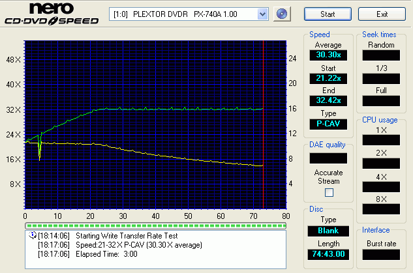Open the PLEXTOR DVDR drive dropdown
413x273 pixels.
click(190, 14)
